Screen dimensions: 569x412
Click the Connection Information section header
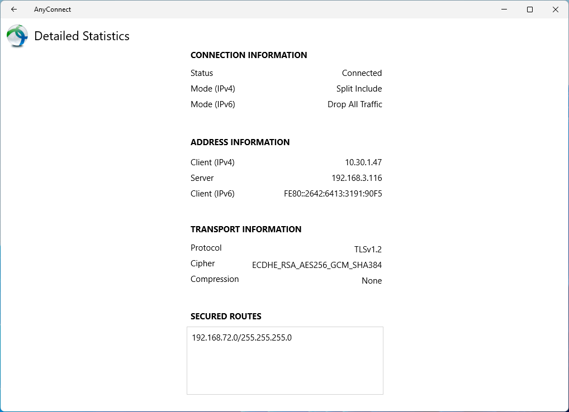(x=249, y=55)
